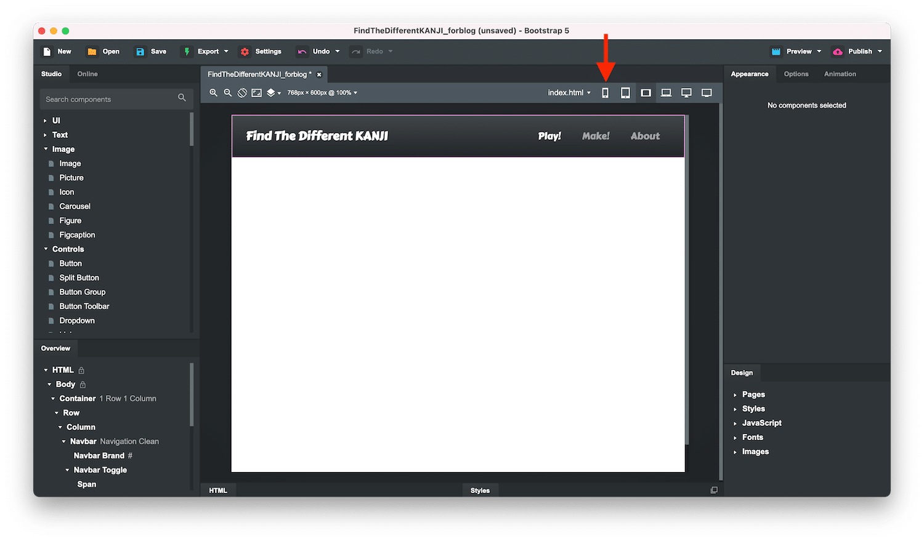
Task: Select the desktop monitor preview size
Action: [x=686, y=93]
